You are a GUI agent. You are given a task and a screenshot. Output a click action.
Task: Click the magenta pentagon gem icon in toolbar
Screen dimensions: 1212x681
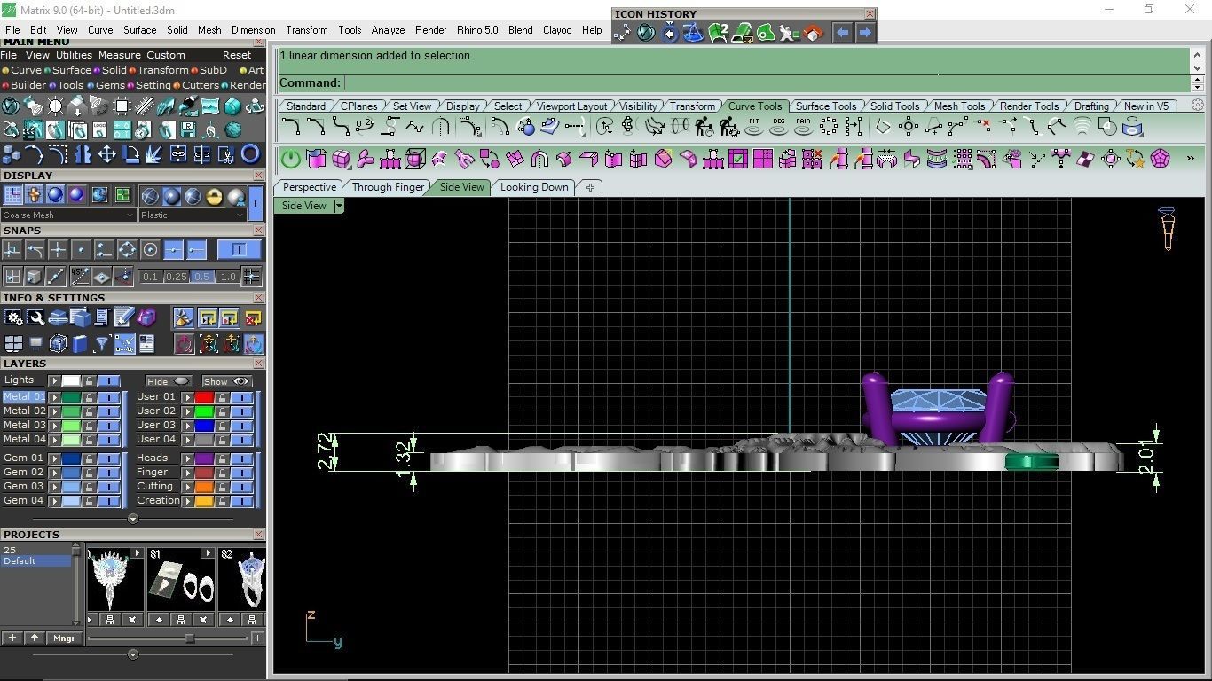[1160, 160]
